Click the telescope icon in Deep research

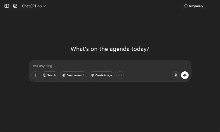[64, 75]
